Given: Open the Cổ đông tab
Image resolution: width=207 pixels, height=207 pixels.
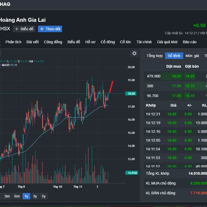Looking at the screenshot, I should point(108,42).
